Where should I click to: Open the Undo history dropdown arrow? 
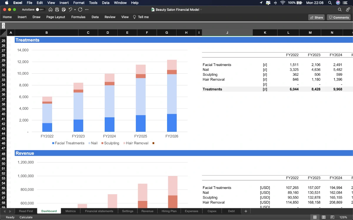click(75, 10)
